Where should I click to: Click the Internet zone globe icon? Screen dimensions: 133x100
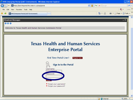(102, 99)
